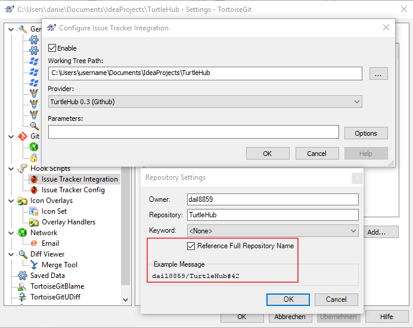Image resolution: width=413 pixels, height=328 pixels.
Task: Select the Network globe icon
Action: [x=23, y=233]
